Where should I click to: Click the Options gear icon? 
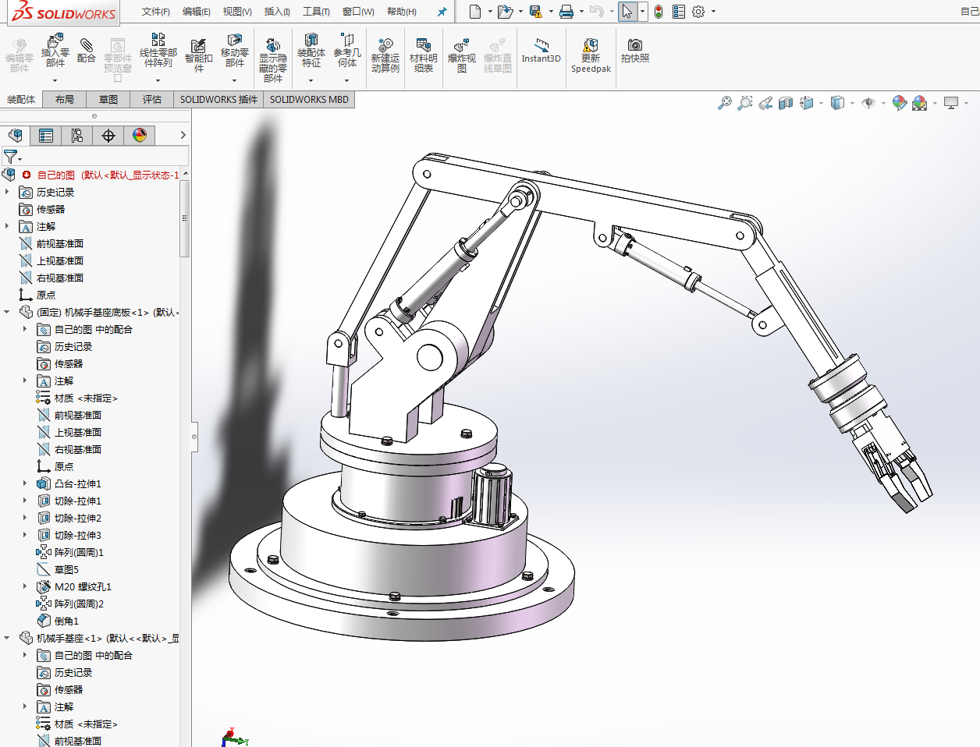(x=698, y=12)
